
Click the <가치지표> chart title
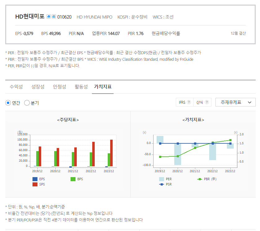(x=193, y=120)
